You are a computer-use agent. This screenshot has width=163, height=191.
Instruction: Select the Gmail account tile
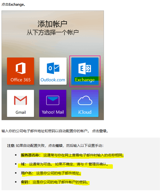tap(20, 103)
